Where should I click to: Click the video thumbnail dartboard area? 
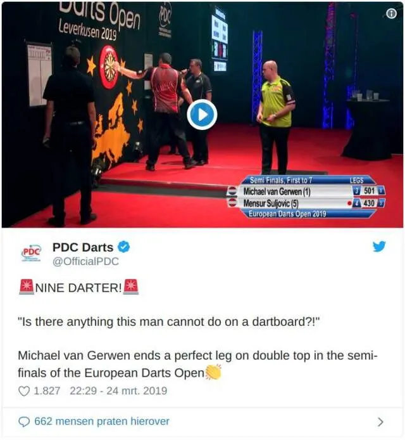109,67
